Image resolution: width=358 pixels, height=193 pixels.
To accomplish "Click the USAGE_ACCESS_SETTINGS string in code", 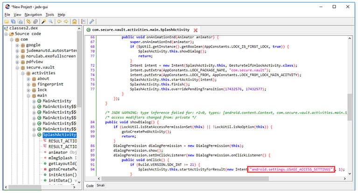I will (291, 169).
